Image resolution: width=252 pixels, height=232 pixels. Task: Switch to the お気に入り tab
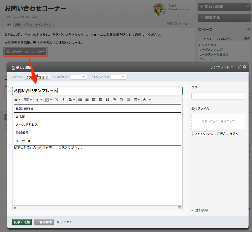[x=224, y=39]
